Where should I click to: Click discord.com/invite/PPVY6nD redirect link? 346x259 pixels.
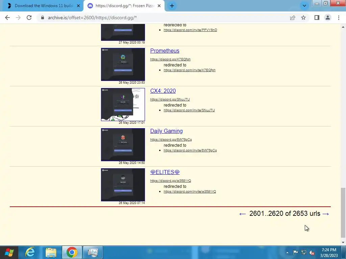click(190, 30)
